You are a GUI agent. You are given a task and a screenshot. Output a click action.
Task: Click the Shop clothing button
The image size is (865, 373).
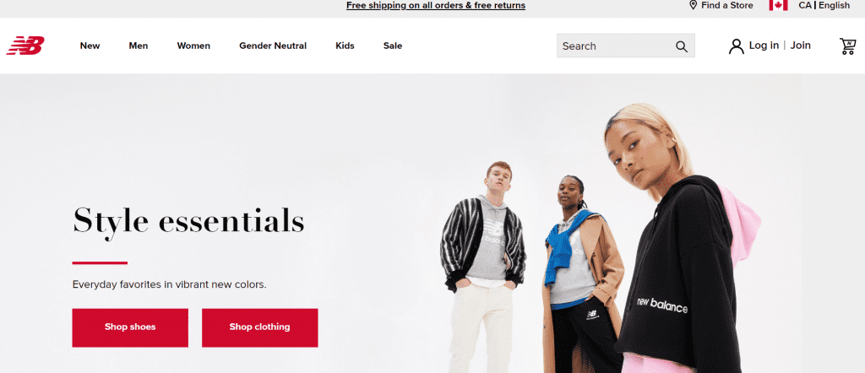pyautogui.click(x=260, y=327)
